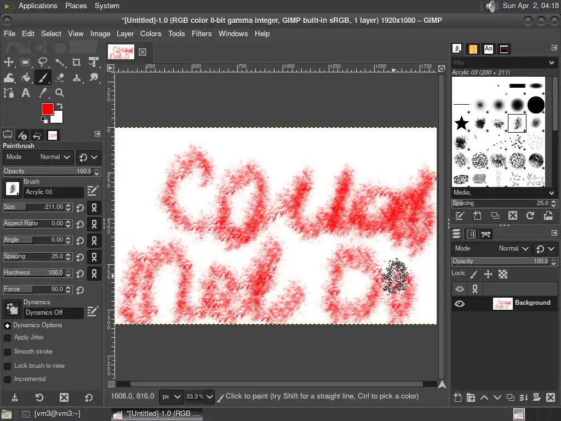Image resolution: width=561 pixels, height=421 pixels.
Task: Open Applications menu in top panel
Action: coord(38,5)
